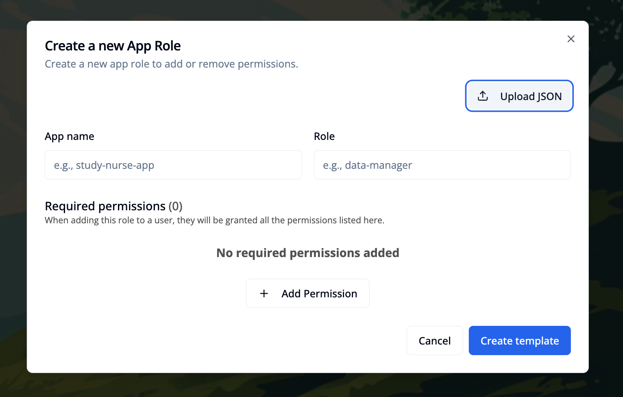Add a new required permission
Image resolution: width=623 pixels, height=397 pixels.
307,293
